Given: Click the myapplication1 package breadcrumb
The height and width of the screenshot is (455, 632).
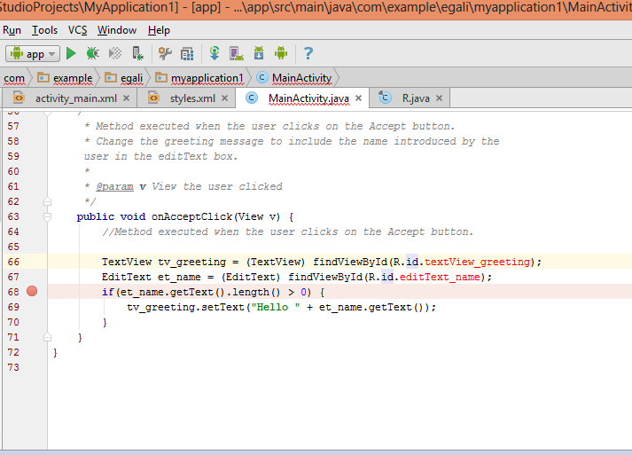Looking at the screenshot, I should (x=199, y=78).
